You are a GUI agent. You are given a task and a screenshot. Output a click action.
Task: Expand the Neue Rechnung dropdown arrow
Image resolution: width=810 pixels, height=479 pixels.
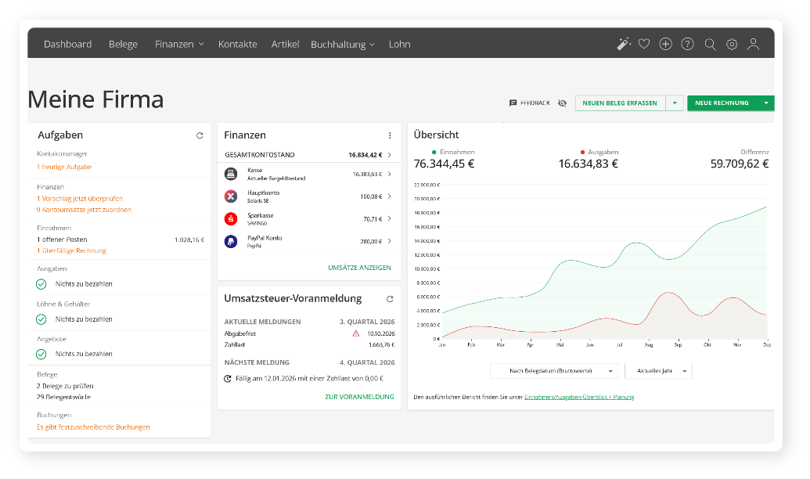click(766, 103)
